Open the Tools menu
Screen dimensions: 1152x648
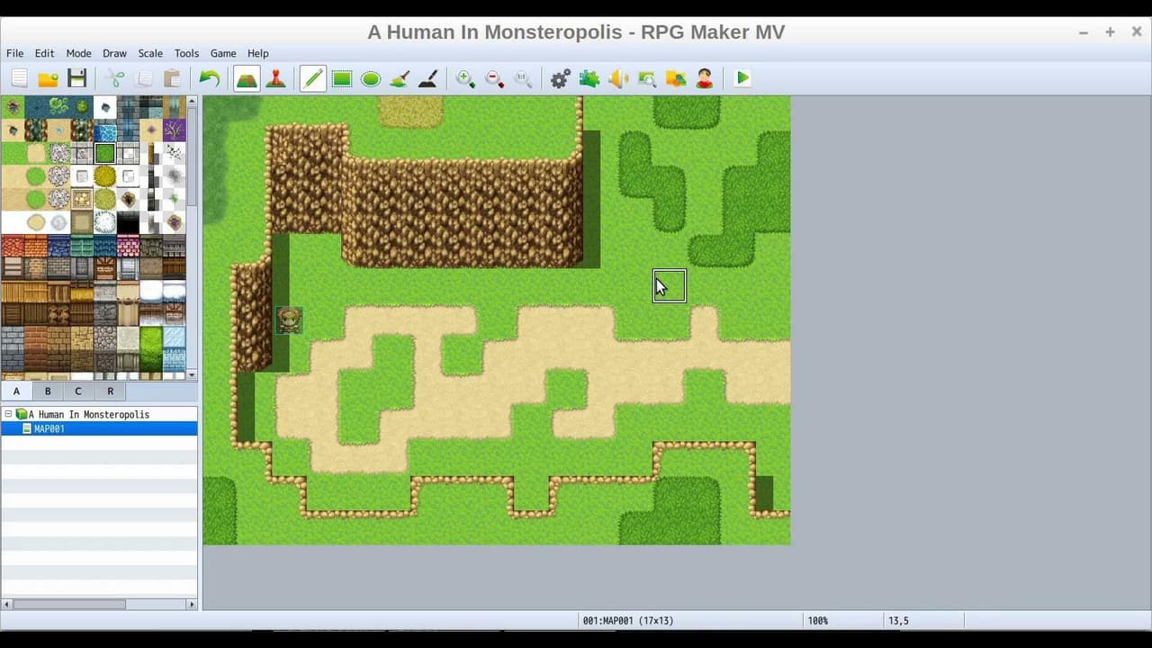186,53
